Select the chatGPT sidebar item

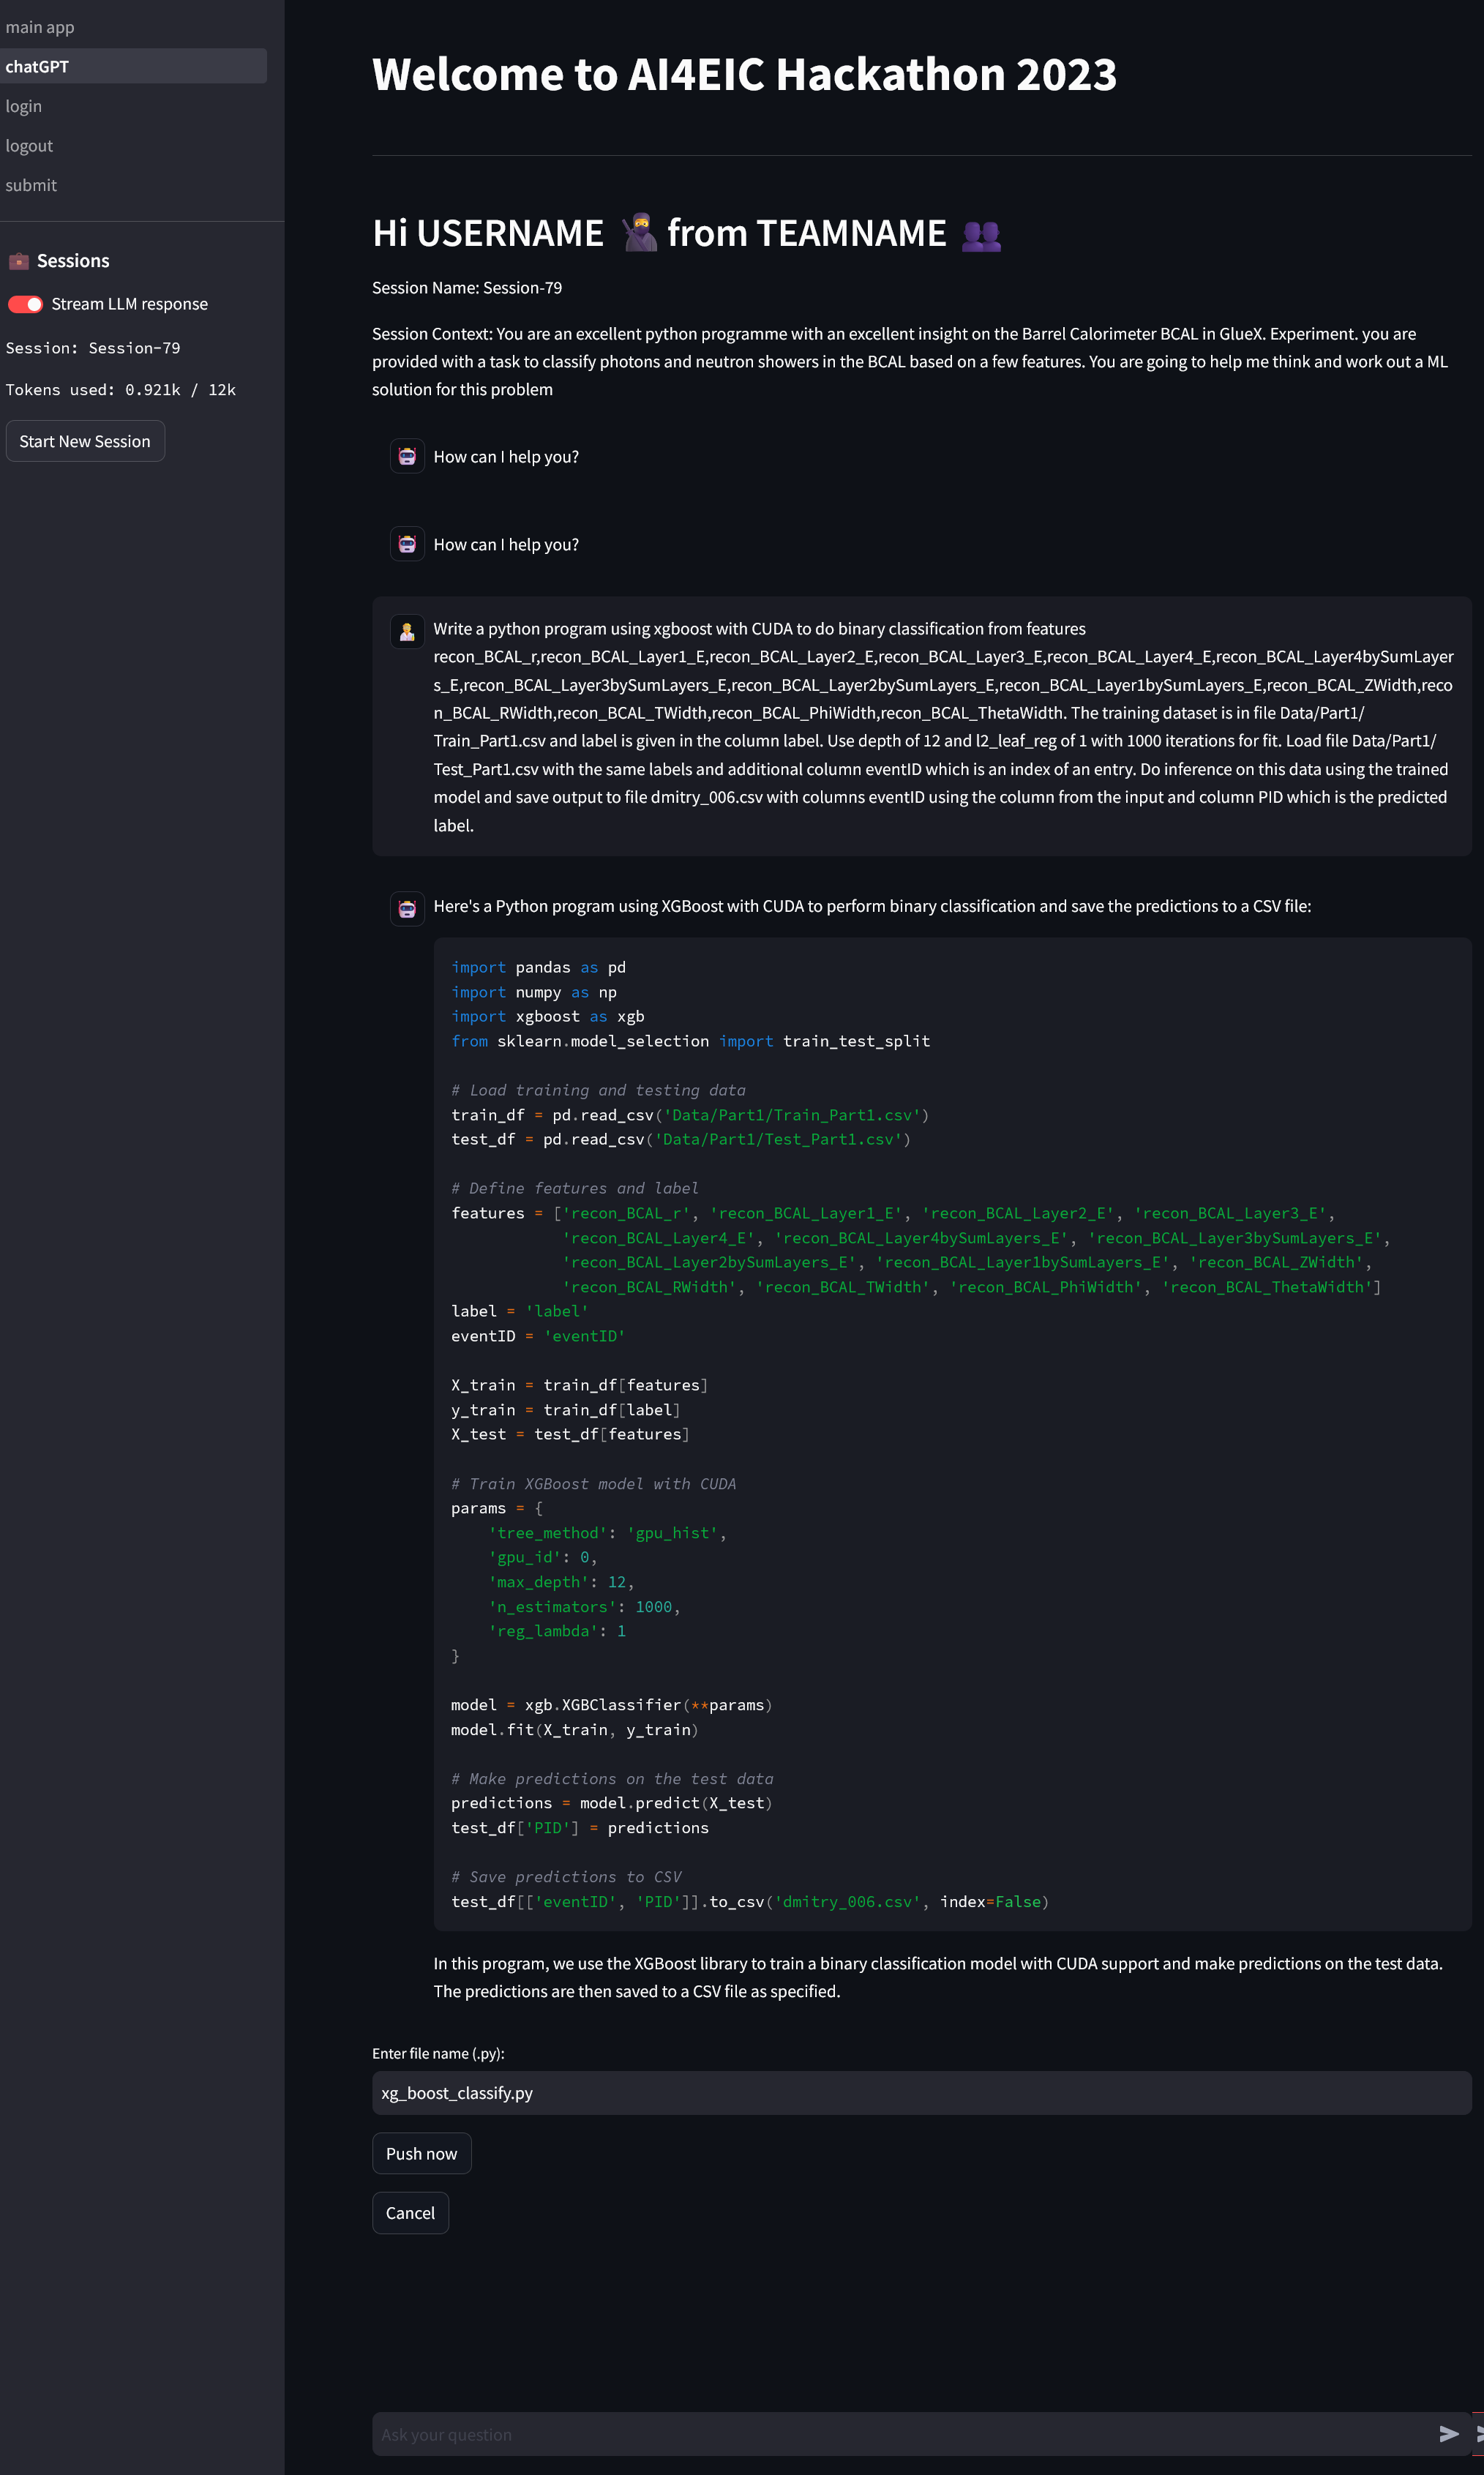pos(38,67)
